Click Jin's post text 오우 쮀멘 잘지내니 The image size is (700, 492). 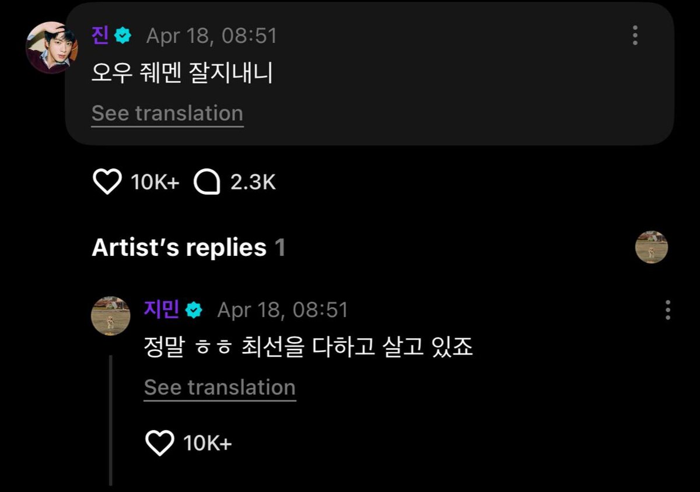183,74
